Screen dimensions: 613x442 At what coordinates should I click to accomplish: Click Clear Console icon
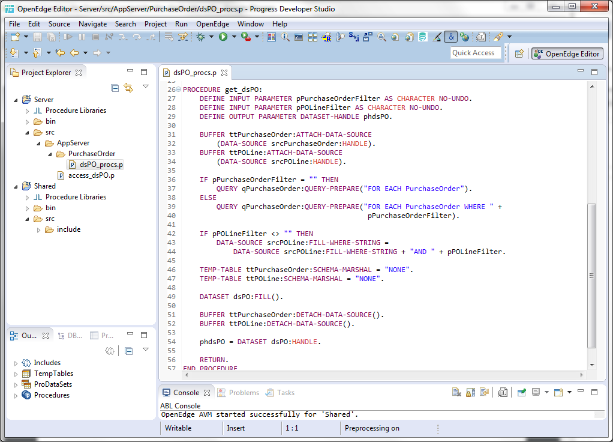click(456, 392)
